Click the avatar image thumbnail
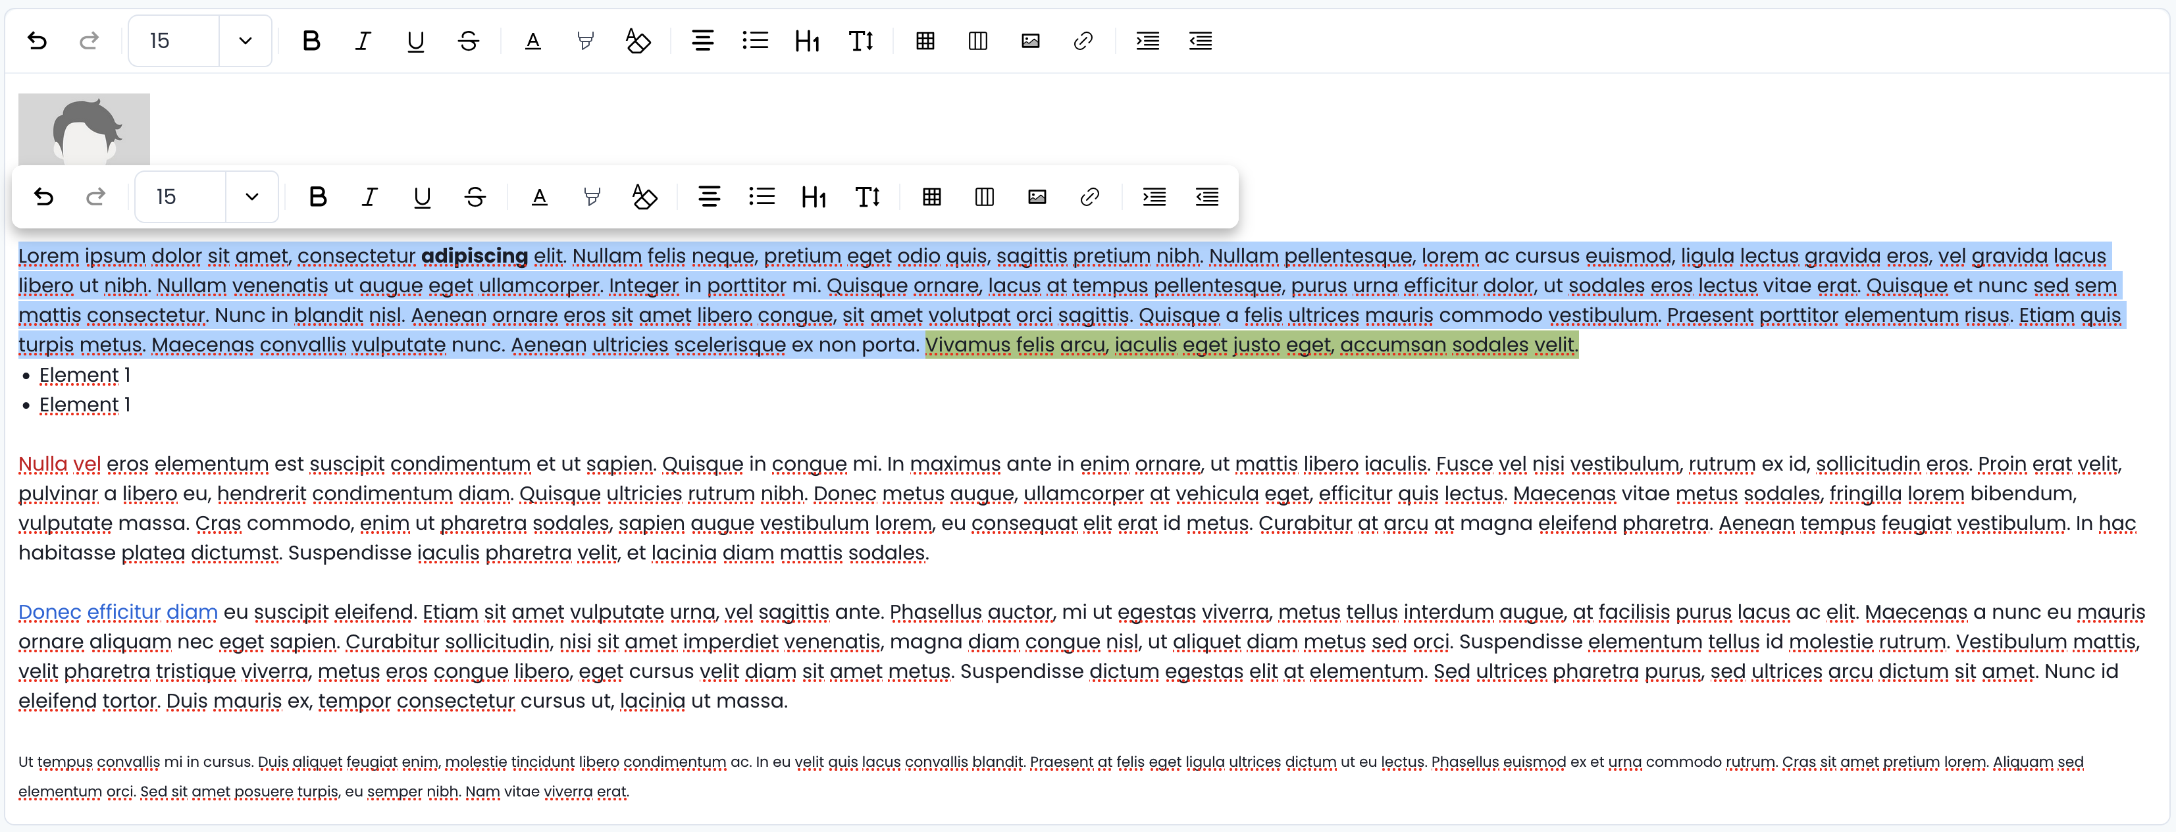 pyautogui.click(x=84, y=129)
